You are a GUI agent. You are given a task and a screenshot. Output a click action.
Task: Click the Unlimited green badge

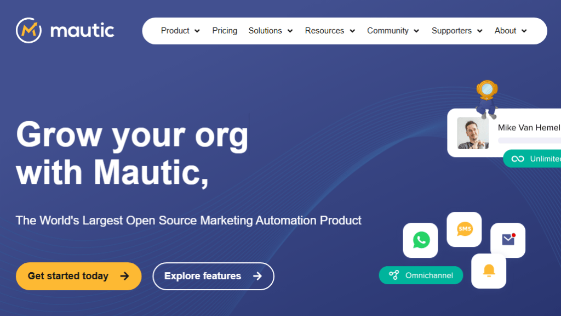pos(532,159)
